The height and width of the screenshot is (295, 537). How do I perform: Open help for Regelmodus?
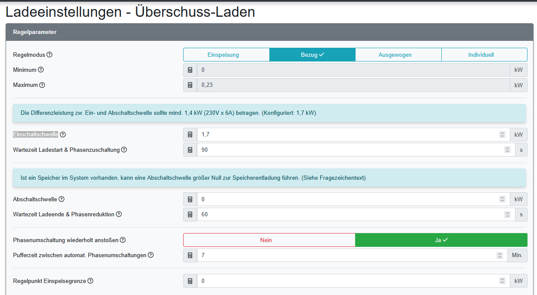point(50,55)
